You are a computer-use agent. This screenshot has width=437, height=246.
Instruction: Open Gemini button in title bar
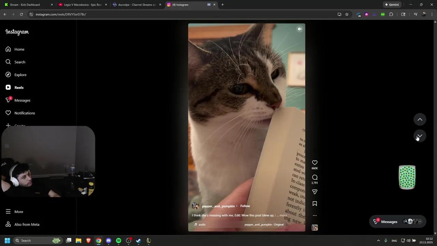[391, 5]
